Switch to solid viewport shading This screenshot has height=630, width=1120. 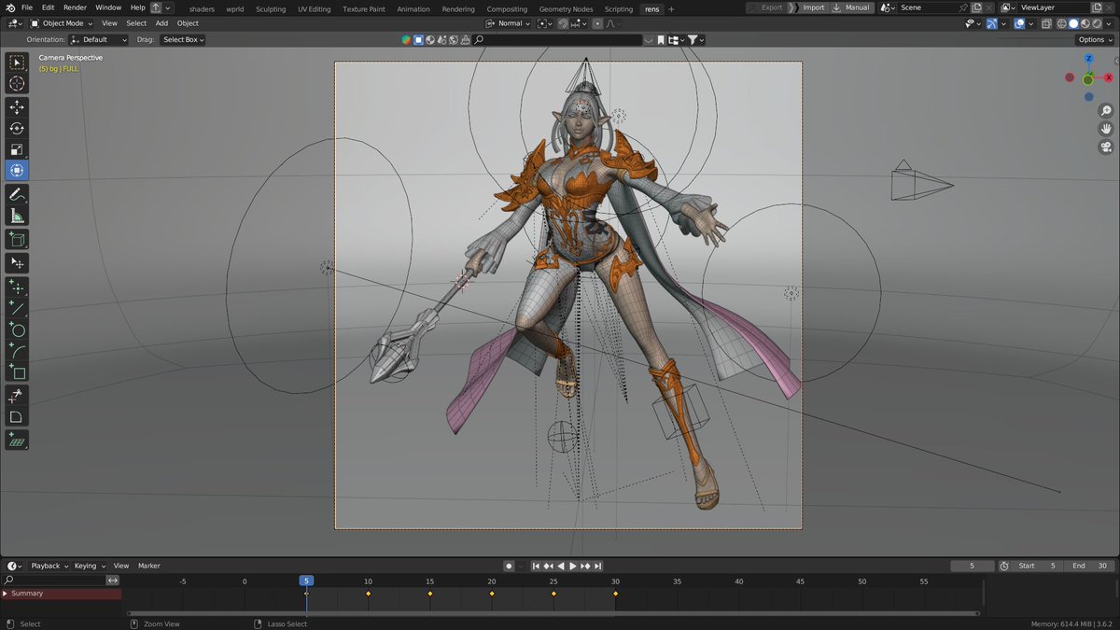1073,23
